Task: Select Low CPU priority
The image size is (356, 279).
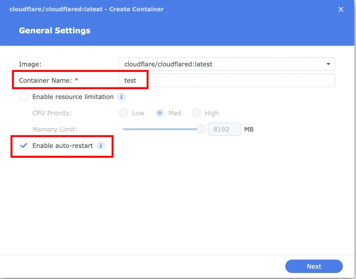Action: point(123,113)
